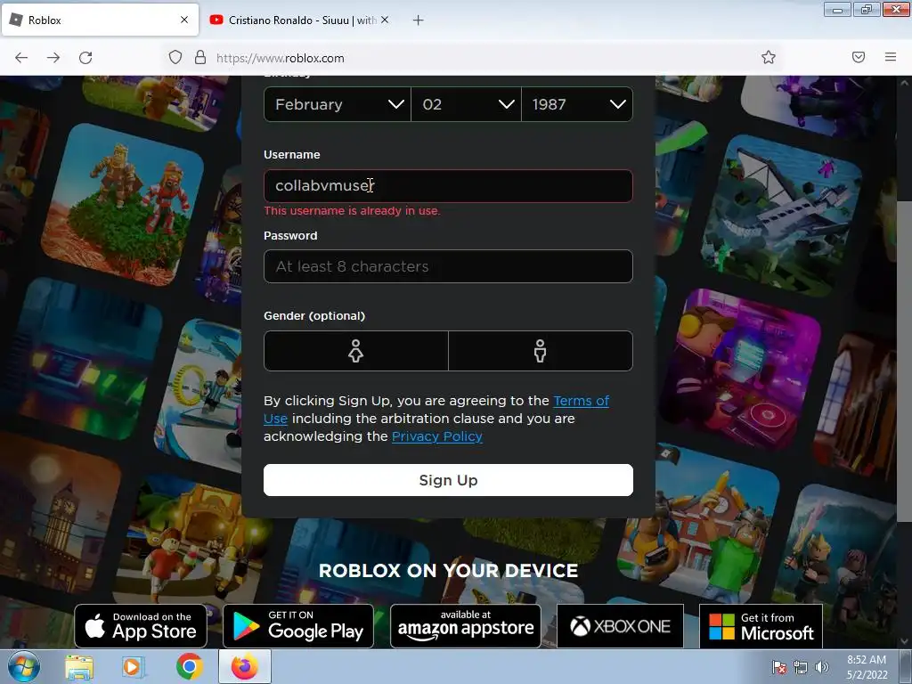Image resolution: width=912 pixels, height=684 pixels.
Task: Go back with the browser back arrow
Action: click(21, 58)
